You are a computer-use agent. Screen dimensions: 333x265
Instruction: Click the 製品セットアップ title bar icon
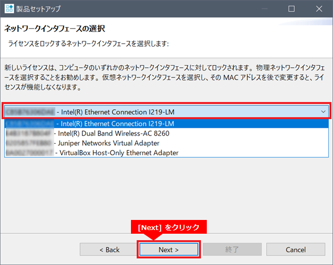point(9,8)
